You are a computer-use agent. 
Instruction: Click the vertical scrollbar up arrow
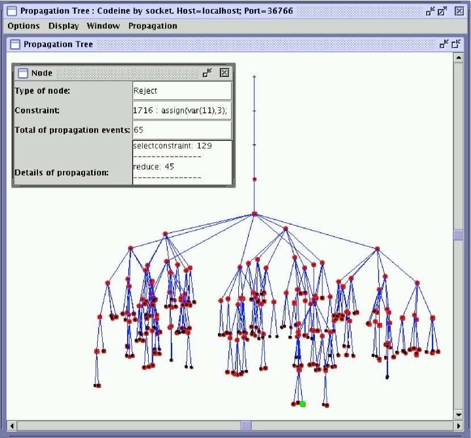[459, 58]
